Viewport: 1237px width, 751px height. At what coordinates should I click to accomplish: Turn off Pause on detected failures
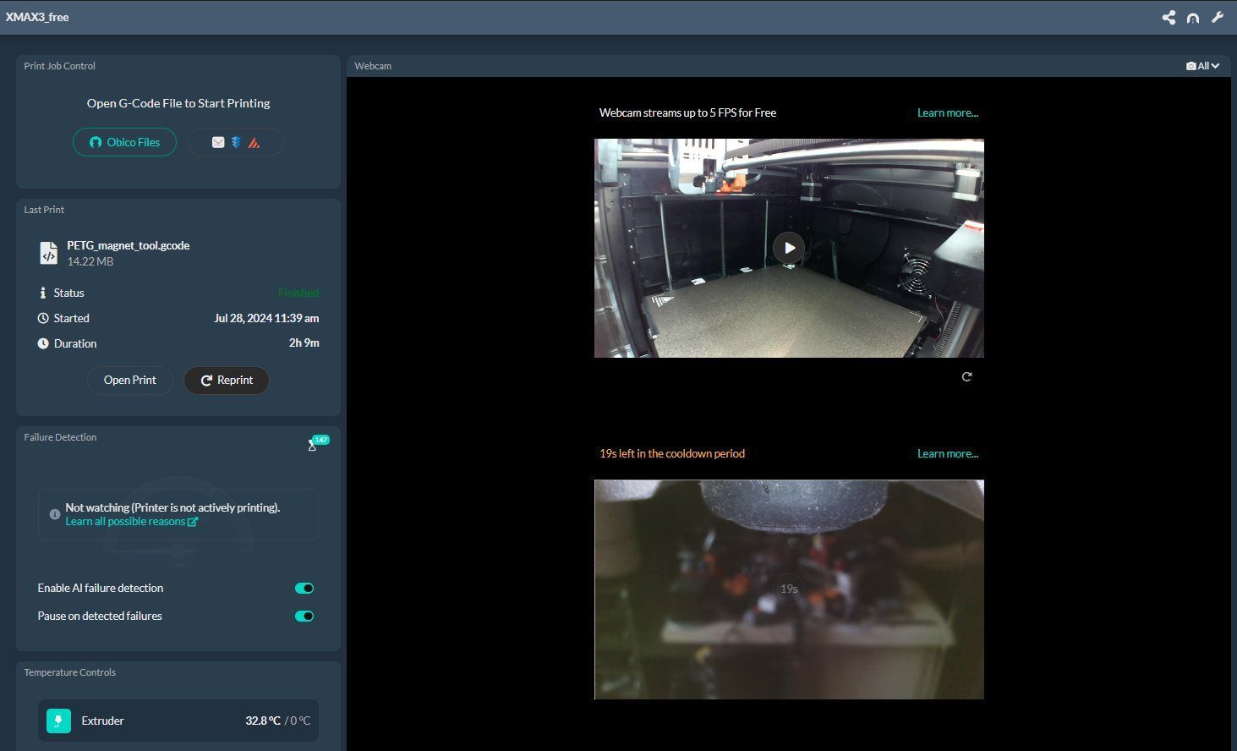pyautogui.click(x=304, y=617)
